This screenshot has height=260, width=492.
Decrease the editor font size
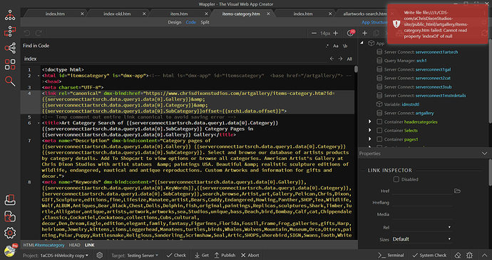pyautogui.click(x=314, y=33)
